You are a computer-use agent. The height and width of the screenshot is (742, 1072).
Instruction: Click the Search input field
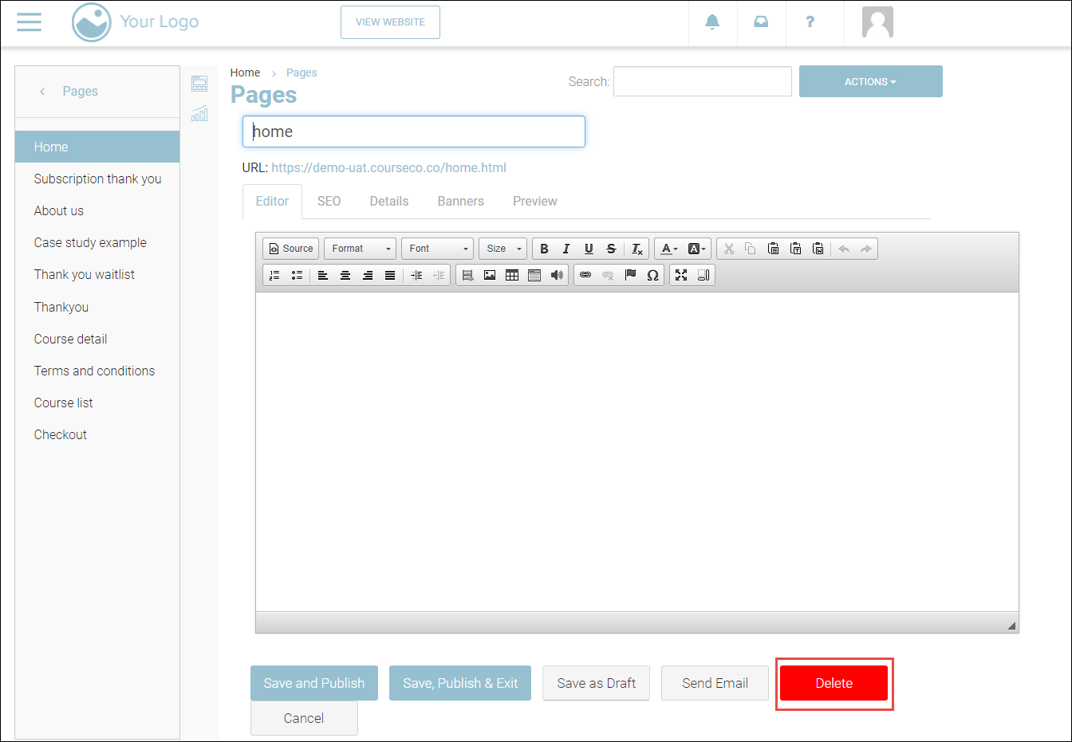click(702, 81)
